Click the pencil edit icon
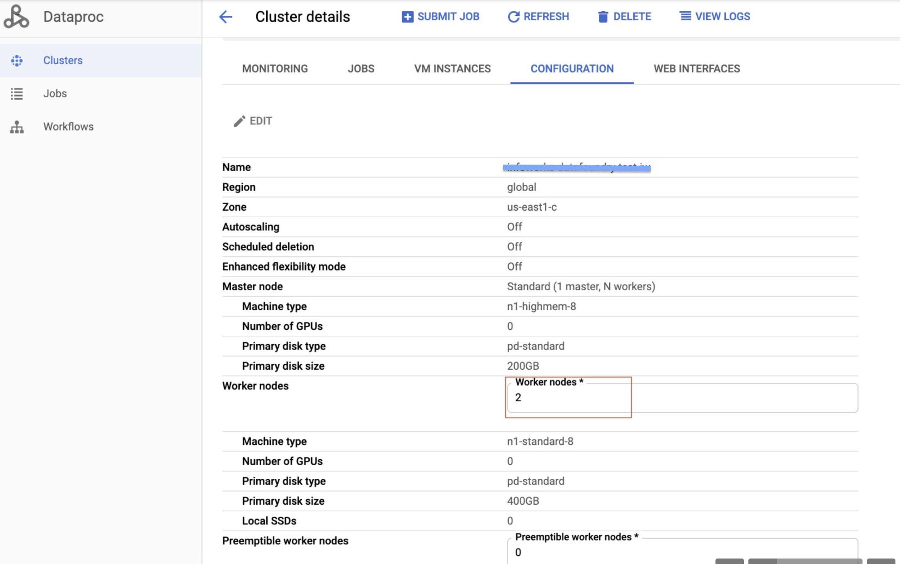Viewport: 902px width, 564px height. click(239, 121)
